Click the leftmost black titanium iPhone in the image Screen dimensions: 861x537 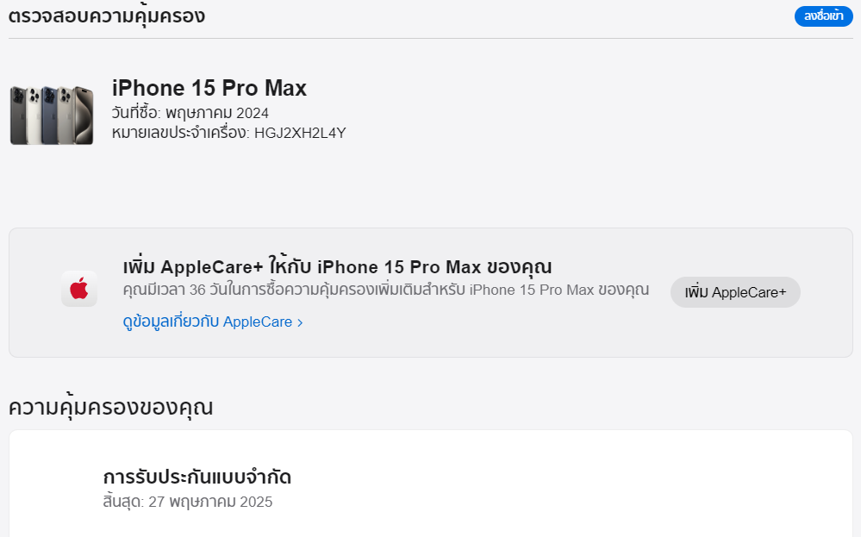click(x=19, y=116)
